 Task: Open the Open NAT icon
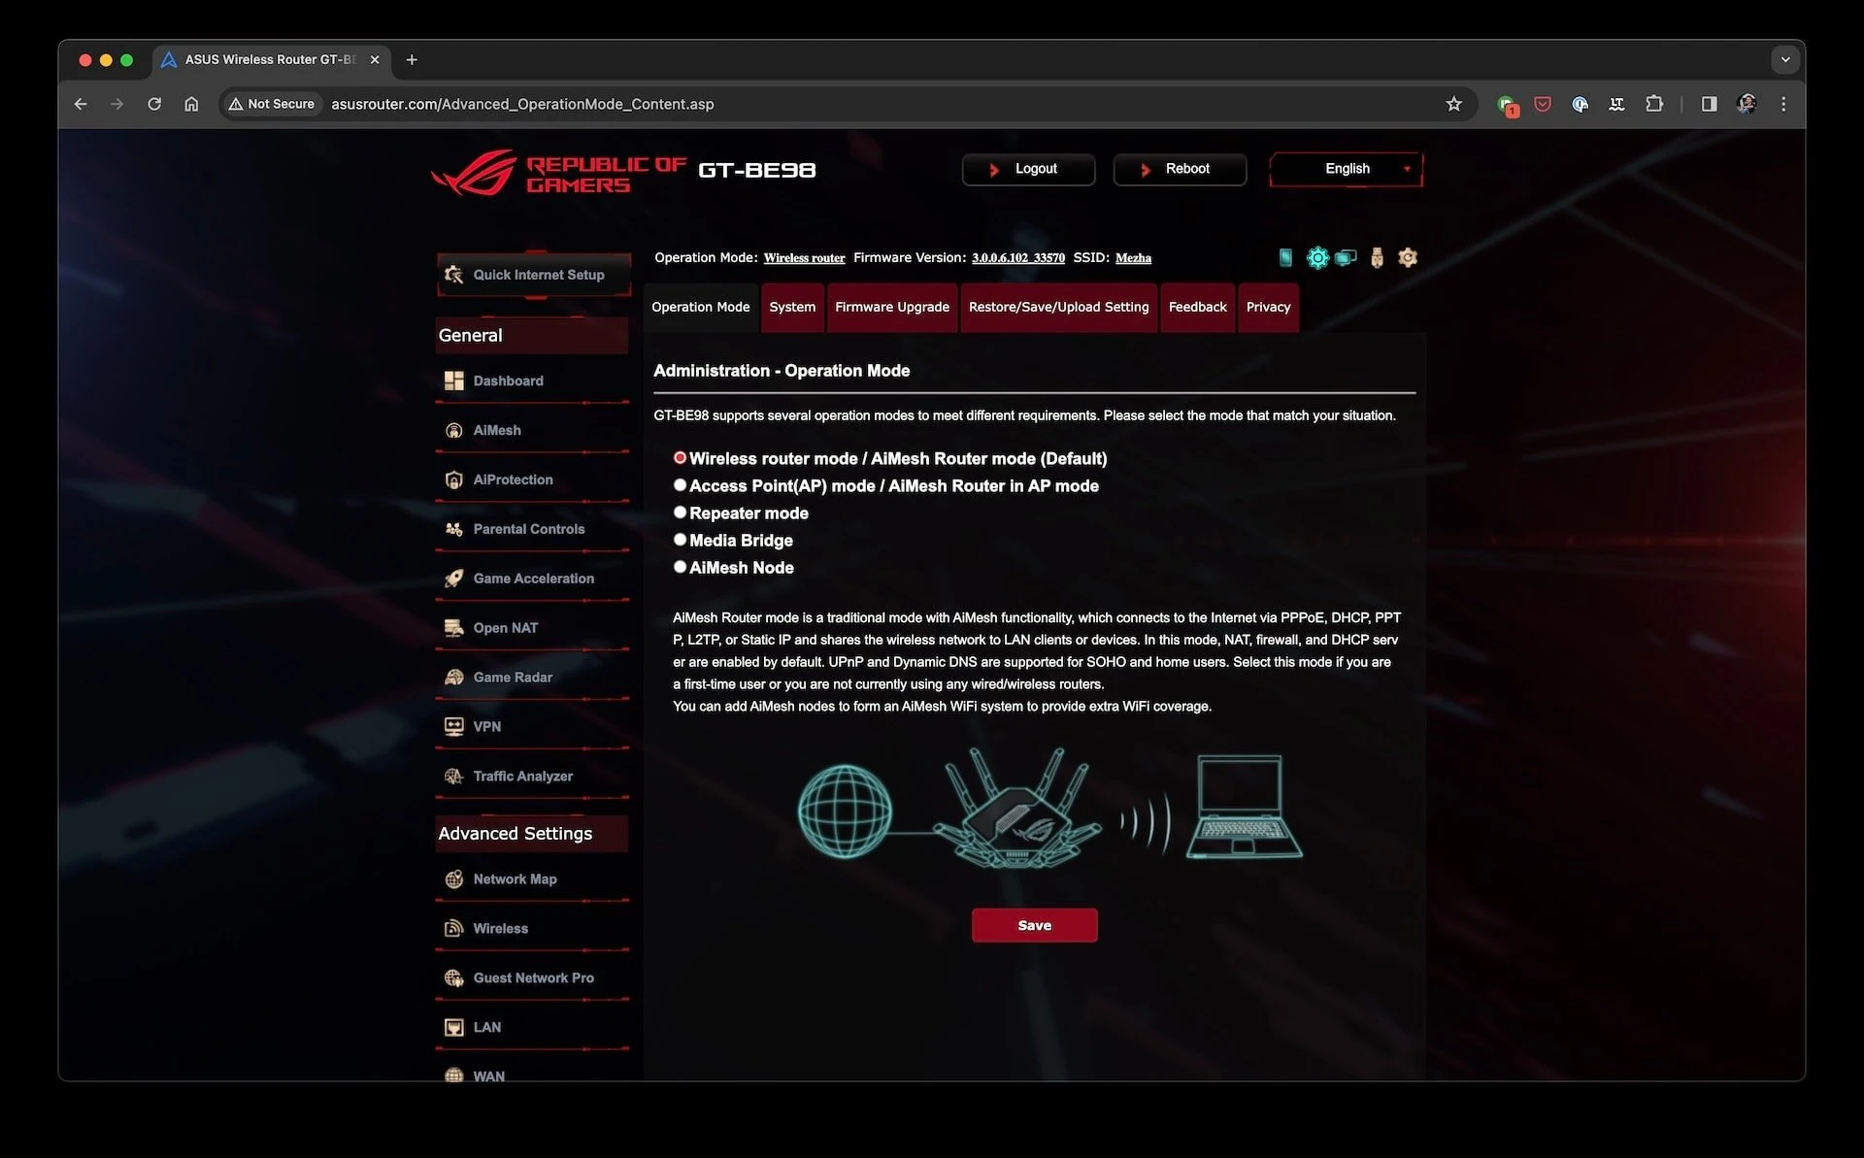point(453,628)
